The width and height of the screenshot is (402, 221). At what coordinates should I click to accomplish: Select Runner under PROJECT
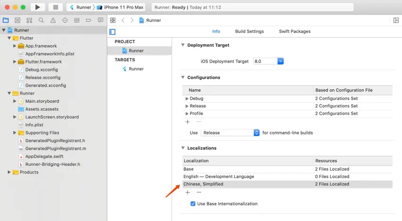(139, 51)
